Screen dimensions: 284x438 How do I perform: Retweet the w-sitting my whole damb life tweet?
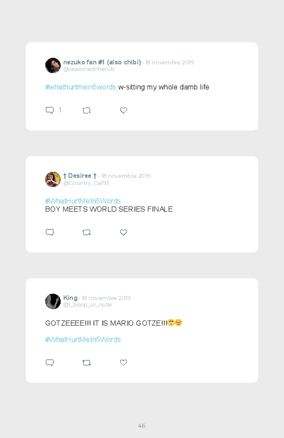86,111
